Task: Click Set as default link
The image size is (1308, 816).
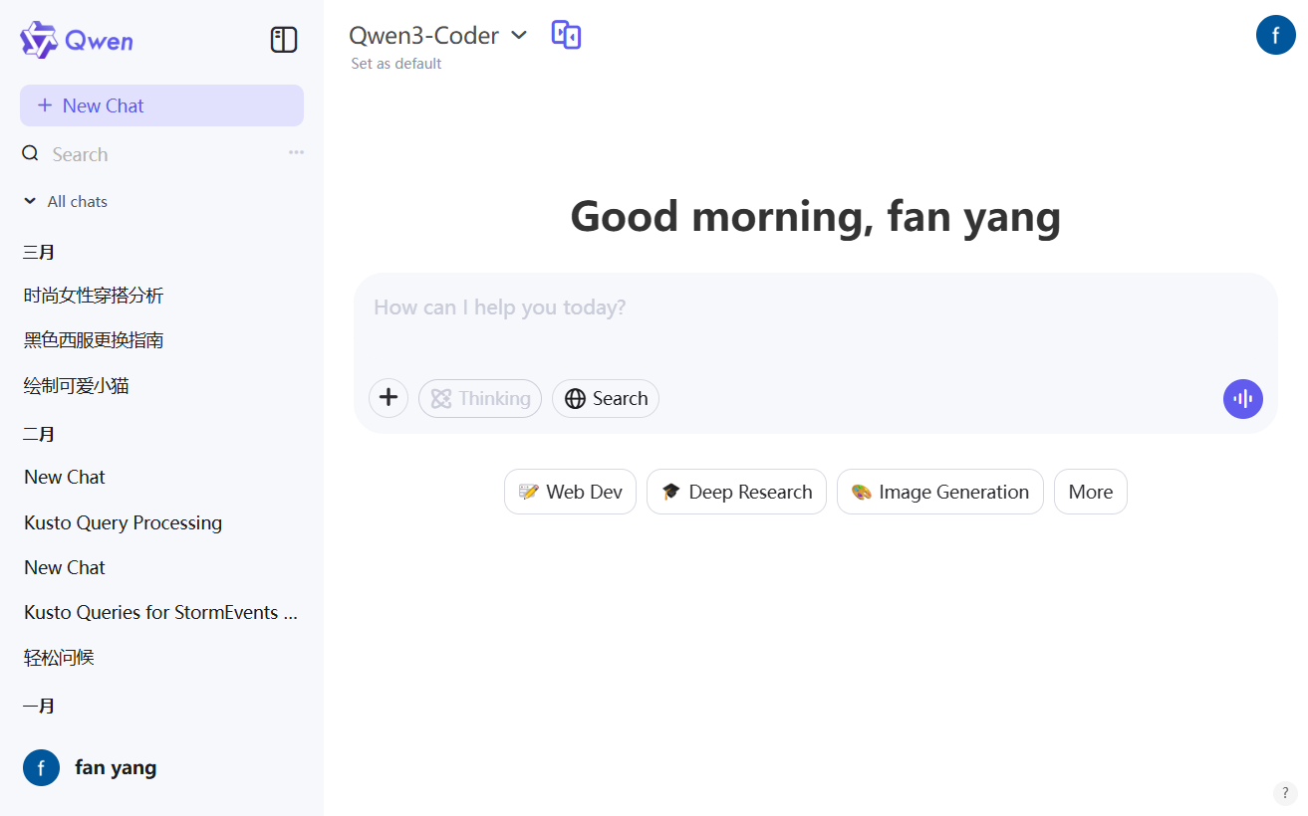Action: tap(396, 64)
